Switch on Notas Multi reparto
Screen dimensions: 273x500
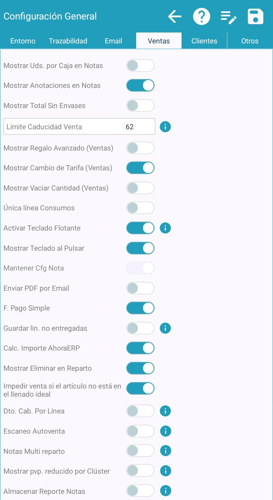coord(140,451)
